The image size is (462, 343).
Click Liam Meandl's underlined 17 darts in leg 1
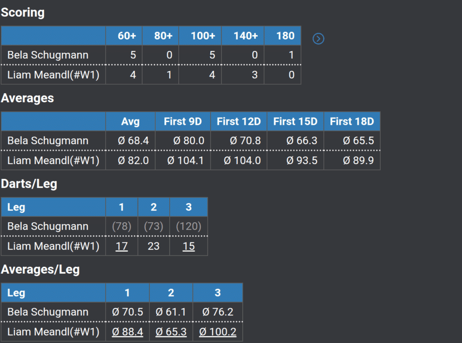(121, 247)
